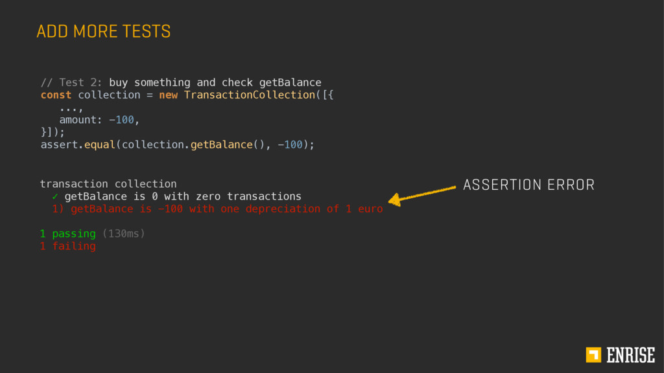Screen dimensions: 664x373
Task: Click the yellow Enrise logo square icon
Action: [593, 355]
